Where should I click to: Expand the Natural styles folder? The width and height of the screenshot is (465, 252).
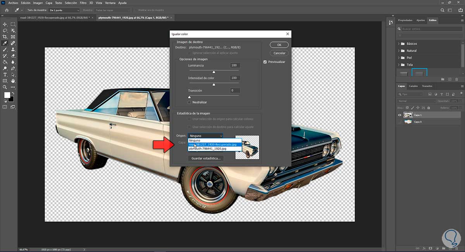(x=399, y=51)
